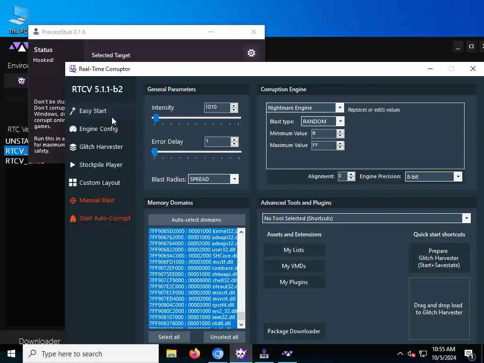Open My VMDs
Screen dimensions: 484x363
[x=294, y=266]
